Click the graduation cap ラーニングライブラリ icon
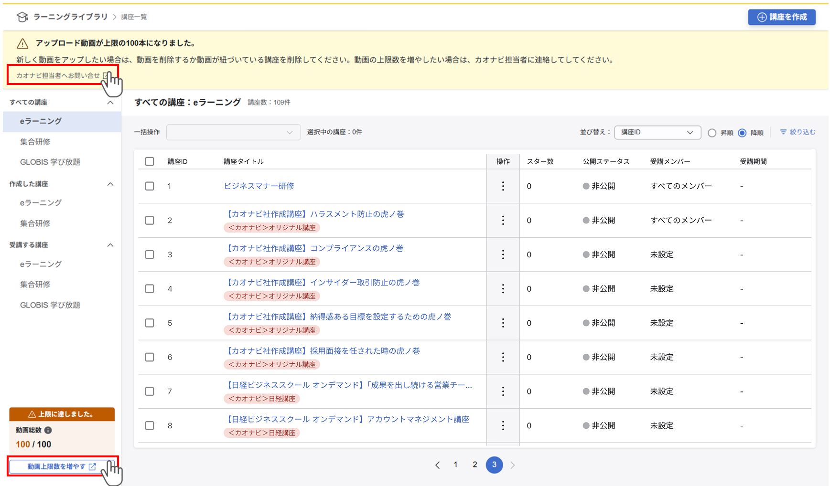Screen dimensions: 830x486 pos(22,17)
